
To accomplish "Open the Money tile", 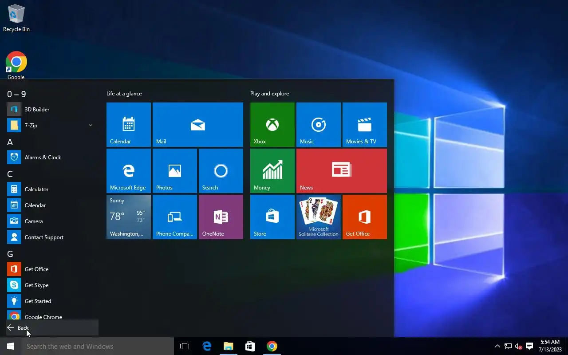I will click(272, 171).
